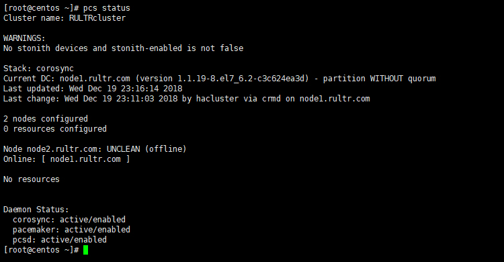Click the green terminal cursor block
504x262 pixels.
click(x=85, y=250)
